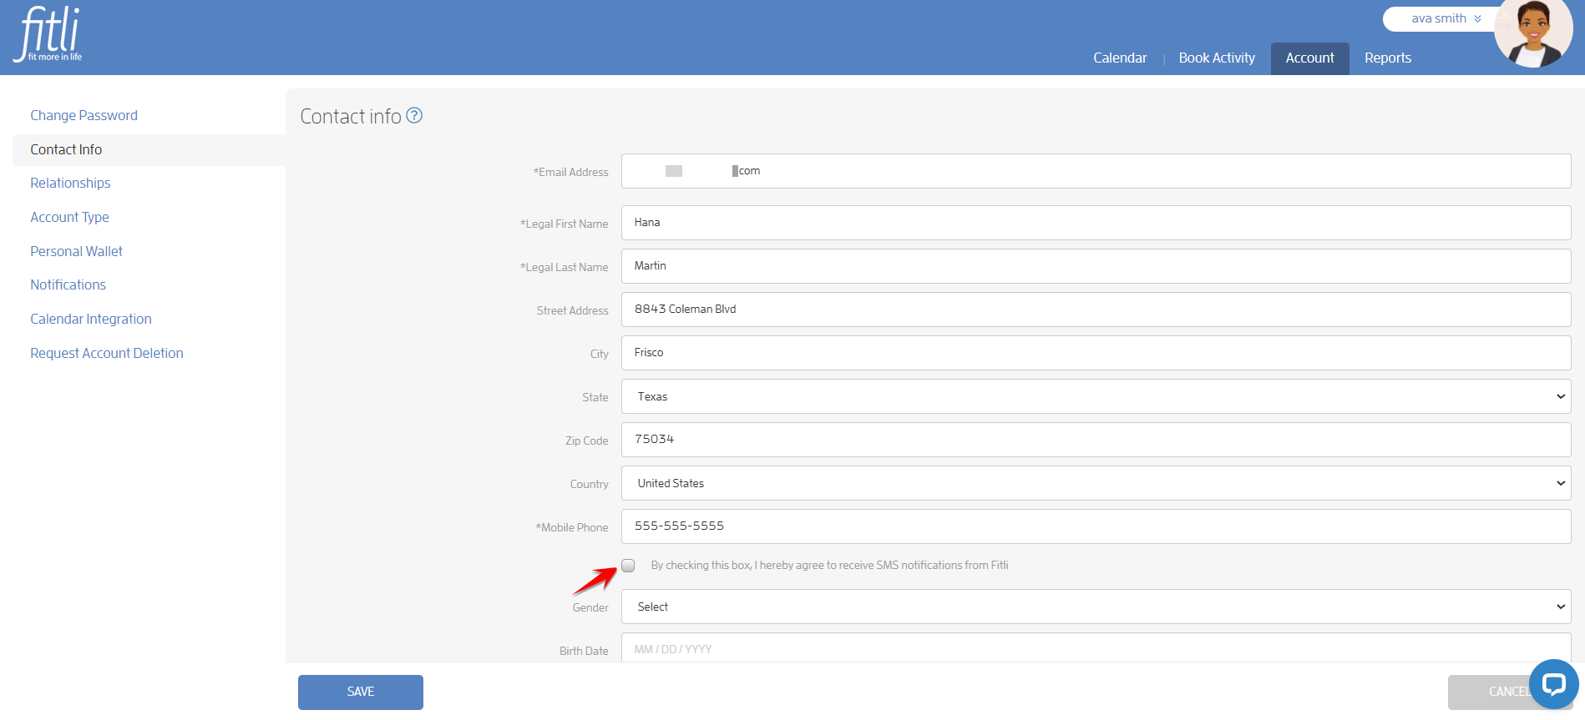Open Account Type in sidebar
The width and height of the screenshot is (1585, 720).
(x=69, y=217)
